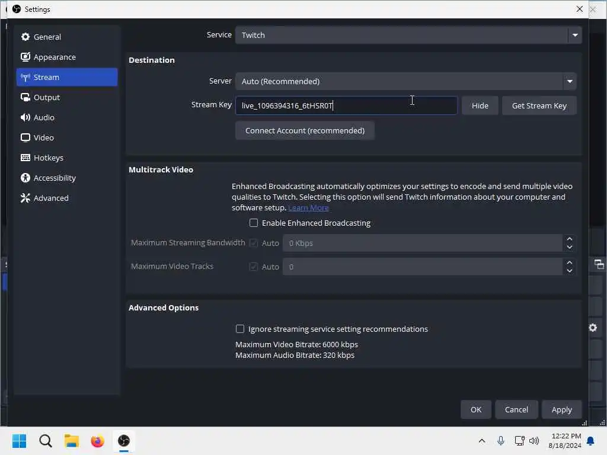Image resolution: width=607 pixels, height=455 pixels.
Task: Click inside the Stream Key field
Action: click(x=346, y=105)
